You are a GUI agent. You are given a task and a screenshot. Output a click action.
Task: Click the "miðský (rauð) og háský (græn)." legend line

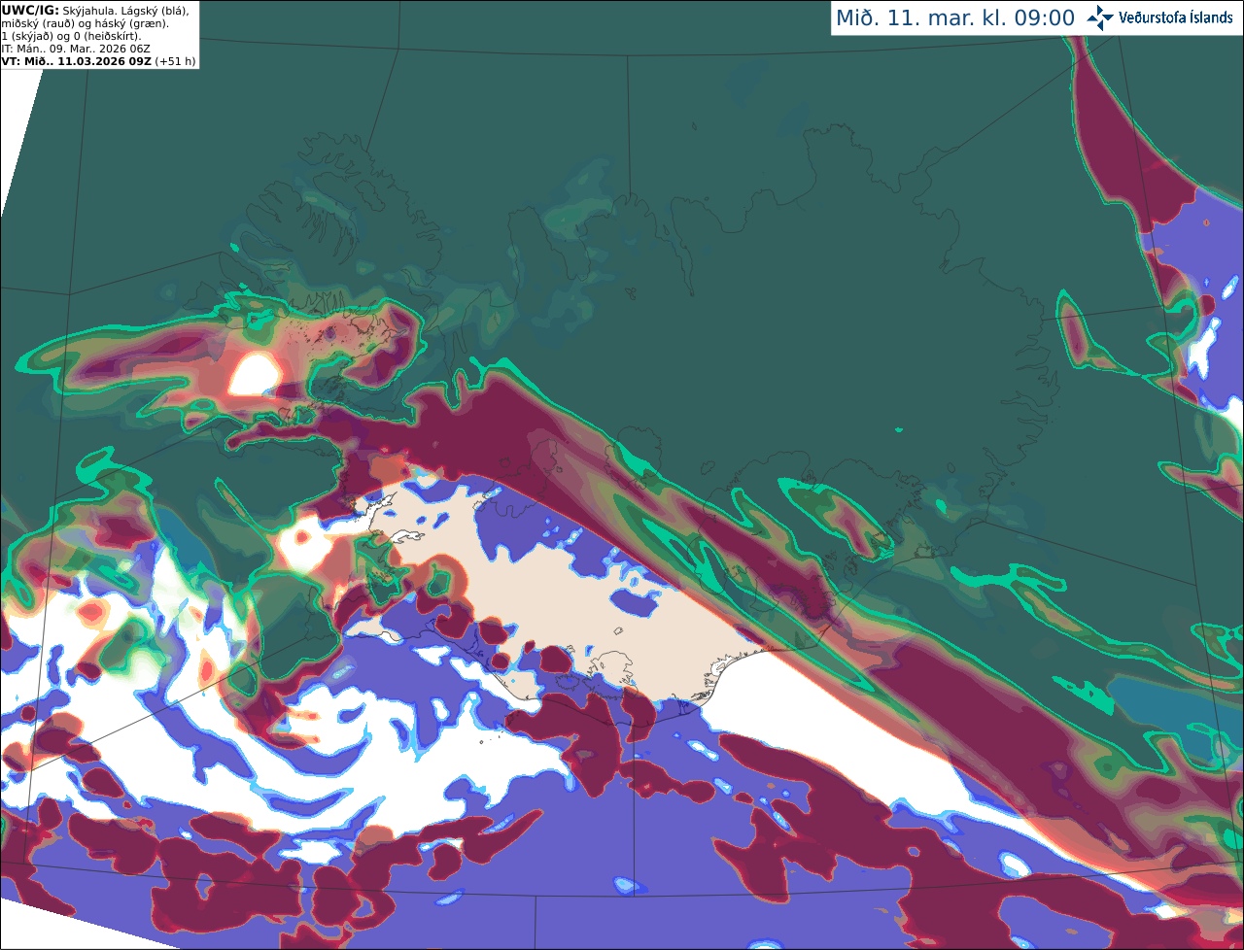[86, 23]
